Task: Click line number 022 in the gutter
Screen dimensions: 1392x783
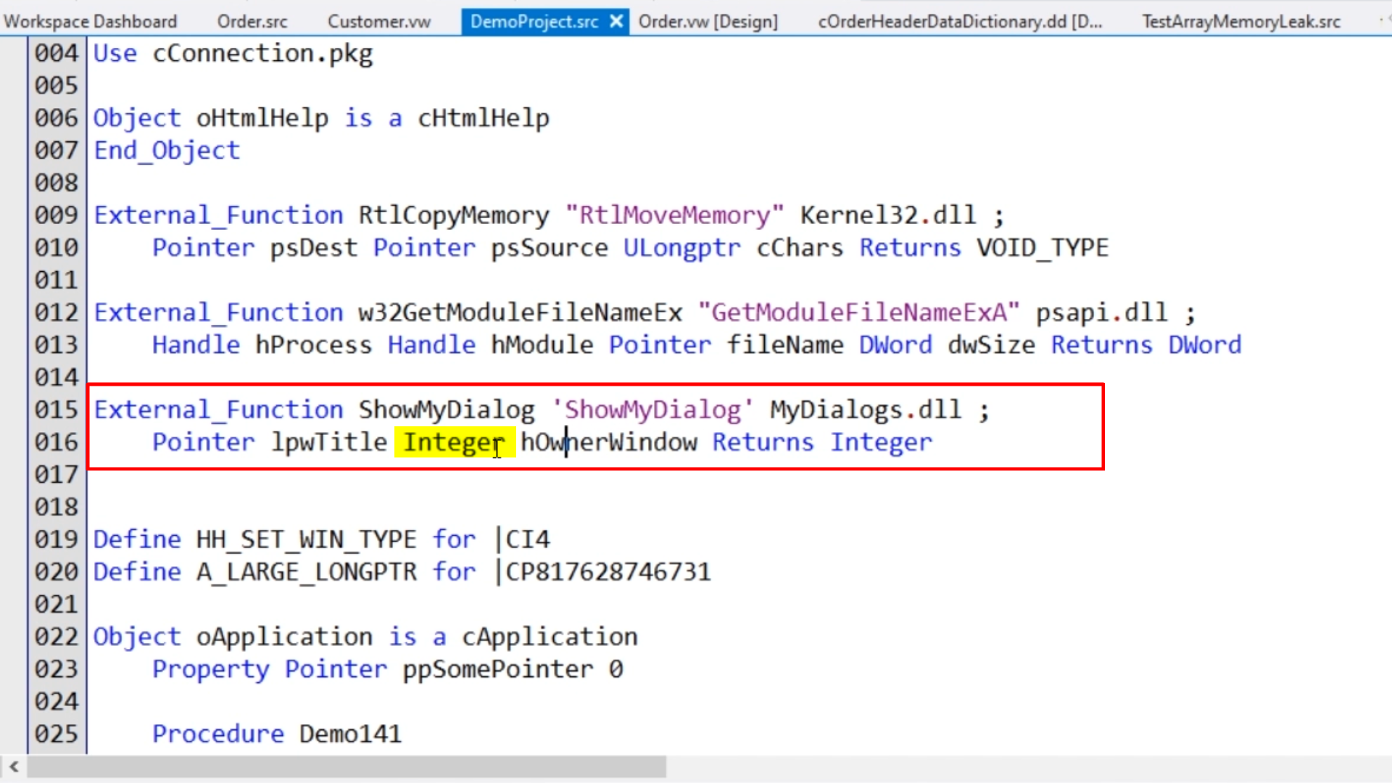Action: [56, 637]
